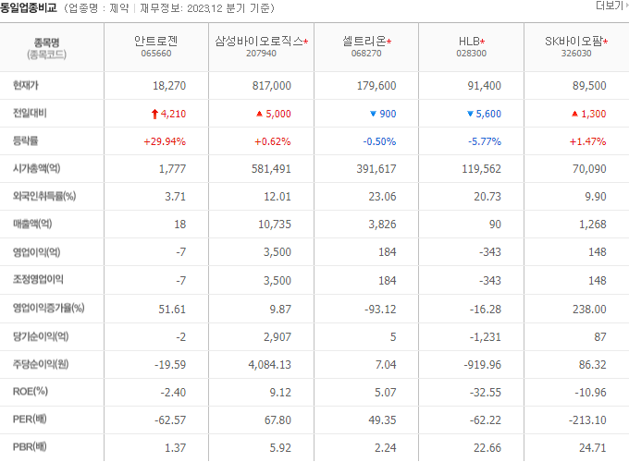This screenshot has height=462, width=629.
Task: Click the 조정영업이익 row label
Action: [38, 279]
